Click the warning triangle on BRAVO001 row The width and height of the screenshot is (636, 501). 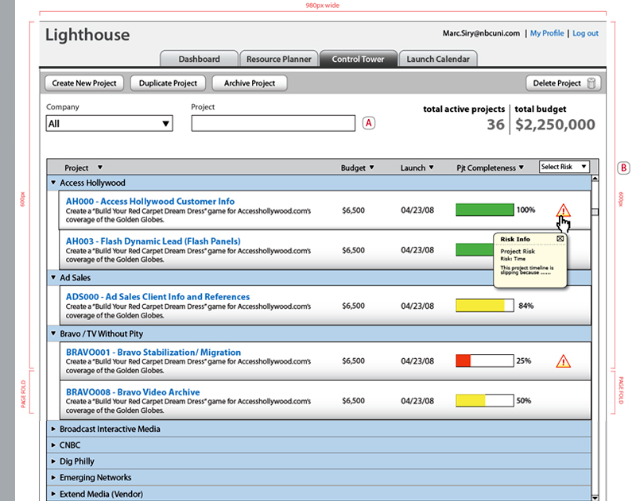(563, 361)
